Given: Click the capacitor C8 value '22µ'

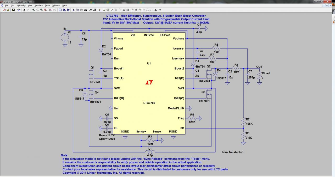Looking at the screenshot, I should [84, 39].
